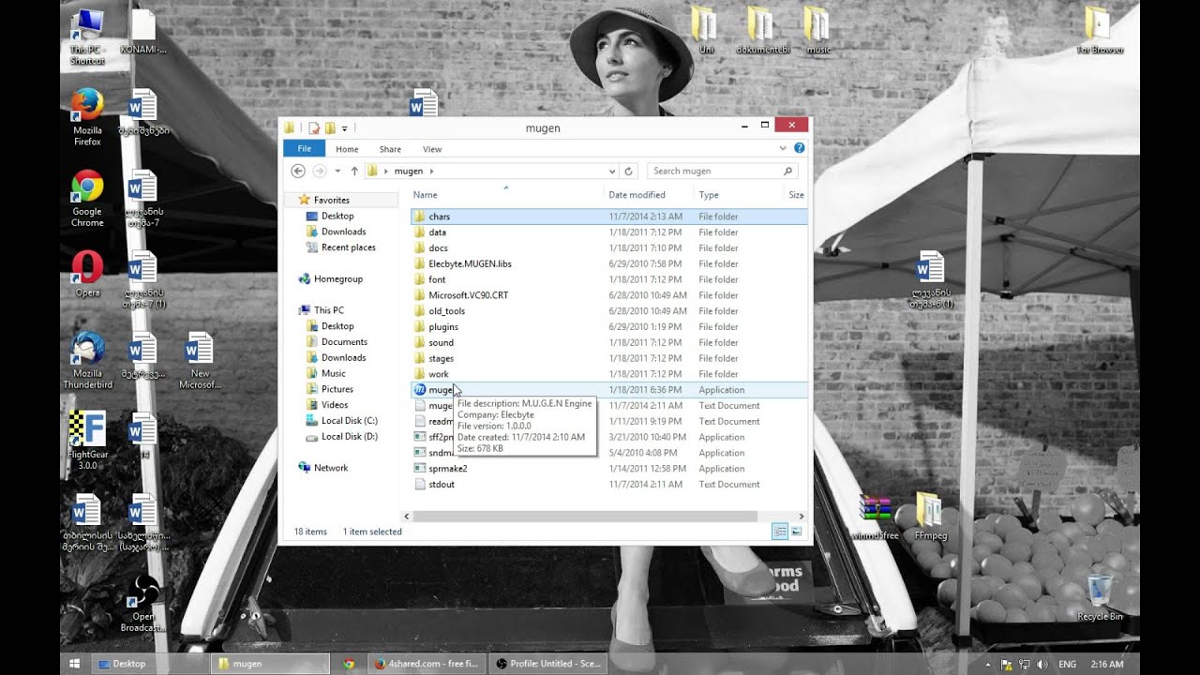
Task: Open the Home ribbon tab
Action: click(x=347, y=149)
